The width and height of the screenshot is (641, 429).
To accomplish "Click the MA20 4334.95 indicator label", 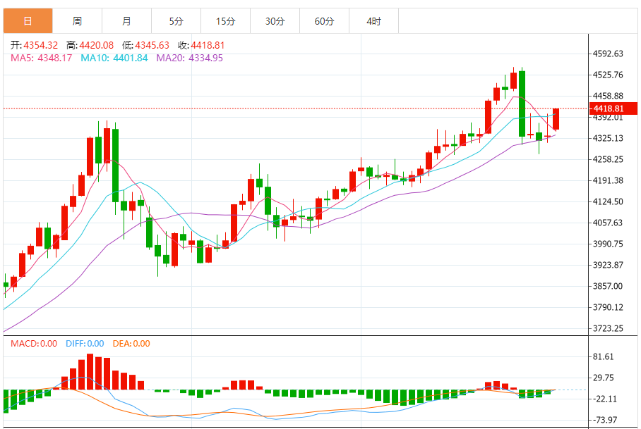I will point(189,58).
